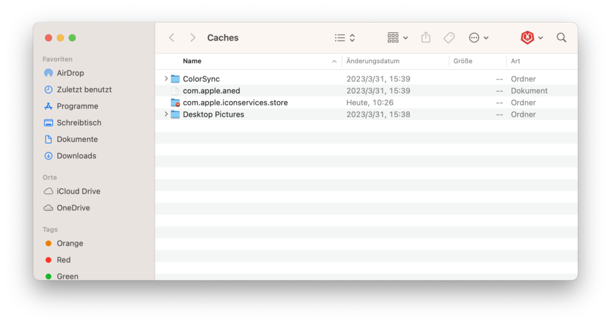This screenshot has width=611, height=324.
Task: Click the back navigation arrow
Action: (x=172, y=38)
